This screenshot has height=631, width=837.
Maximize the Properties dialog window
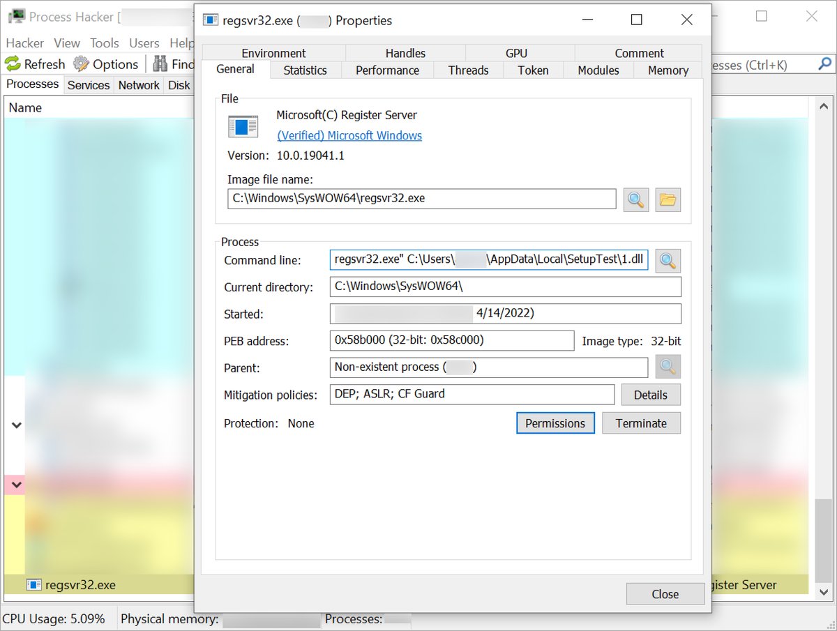(x=636, y=20)
